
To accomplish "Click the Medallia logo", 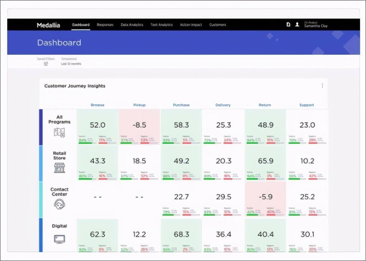I will tap(48, 25).
